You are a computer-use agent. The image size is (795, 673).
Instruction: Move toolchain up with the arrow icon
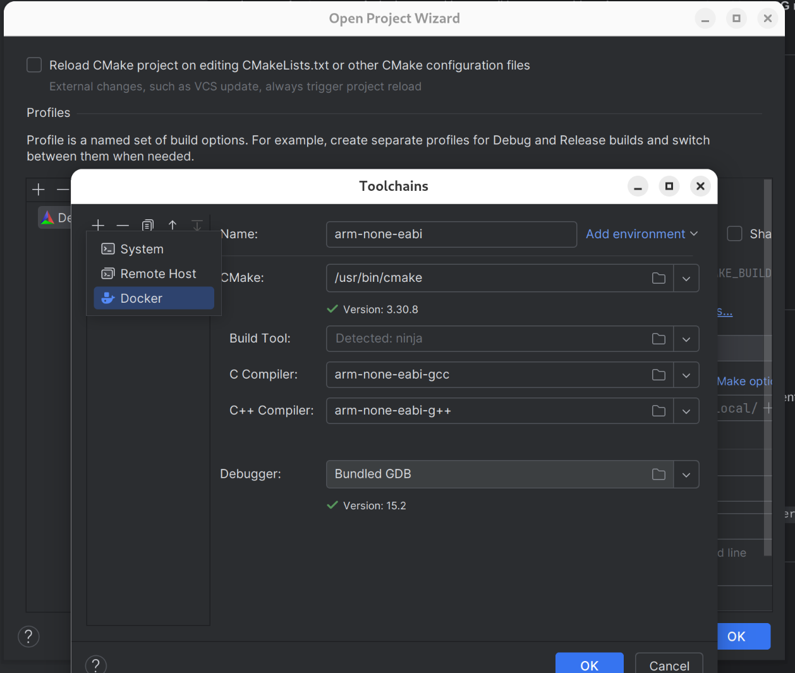click(x=173, y=225)
